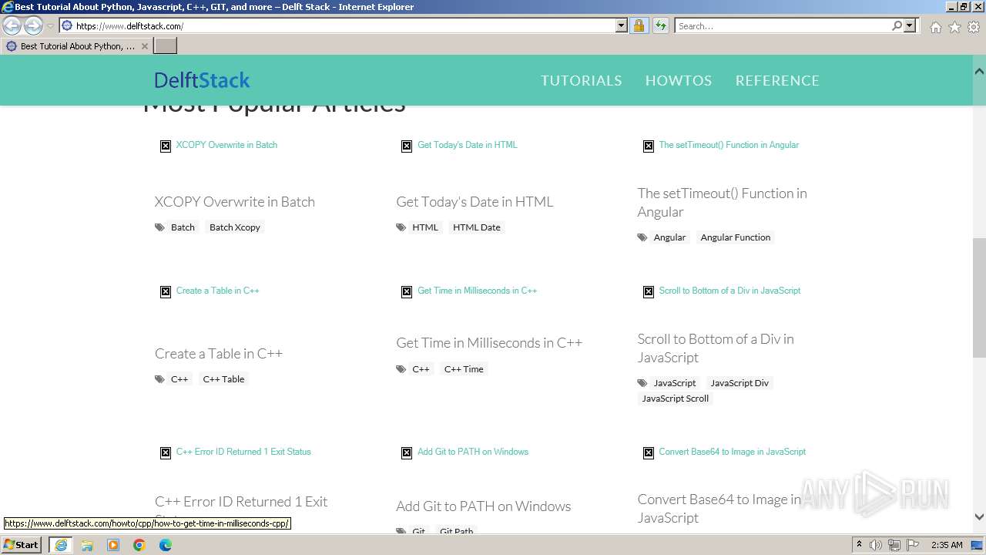Click the refresh page icon
986x555 pixels.
pyautogui.click(x=660, y=25)
